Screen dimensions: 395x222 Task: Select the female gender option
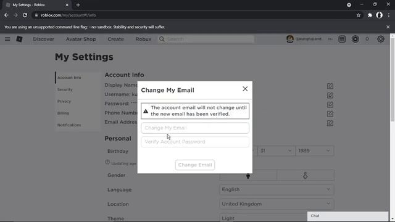(x=306, y=175)
